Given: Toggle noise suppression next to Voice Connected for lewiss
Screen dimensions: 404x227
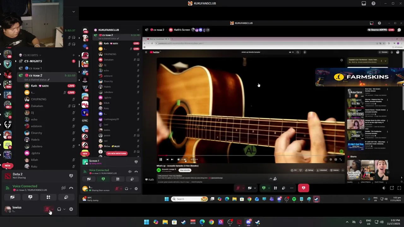Looking at the screenshot, I should [63, 188].
